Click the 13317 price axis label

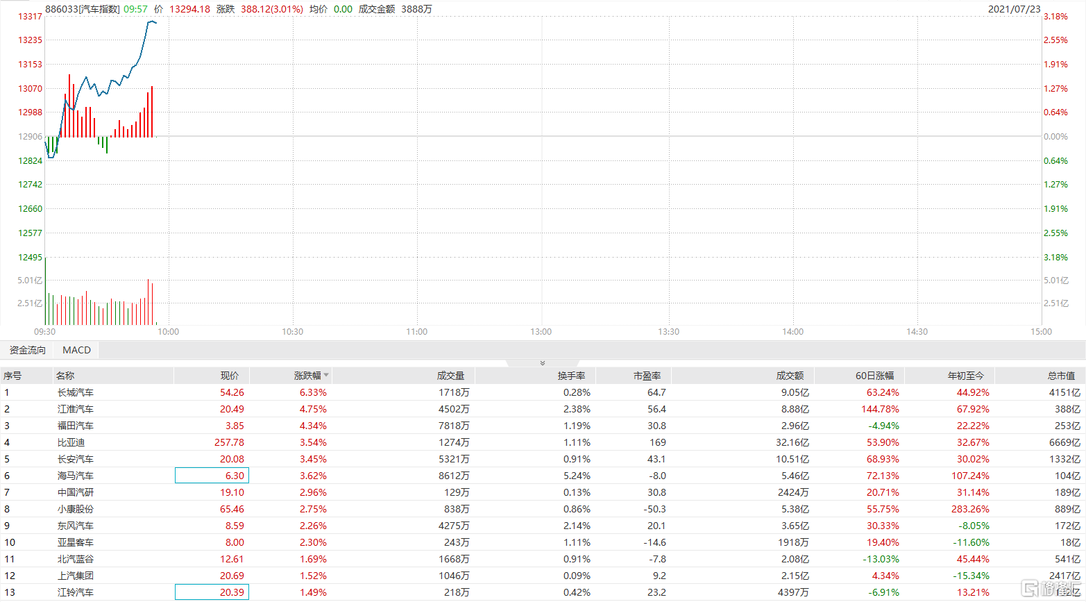30,16
